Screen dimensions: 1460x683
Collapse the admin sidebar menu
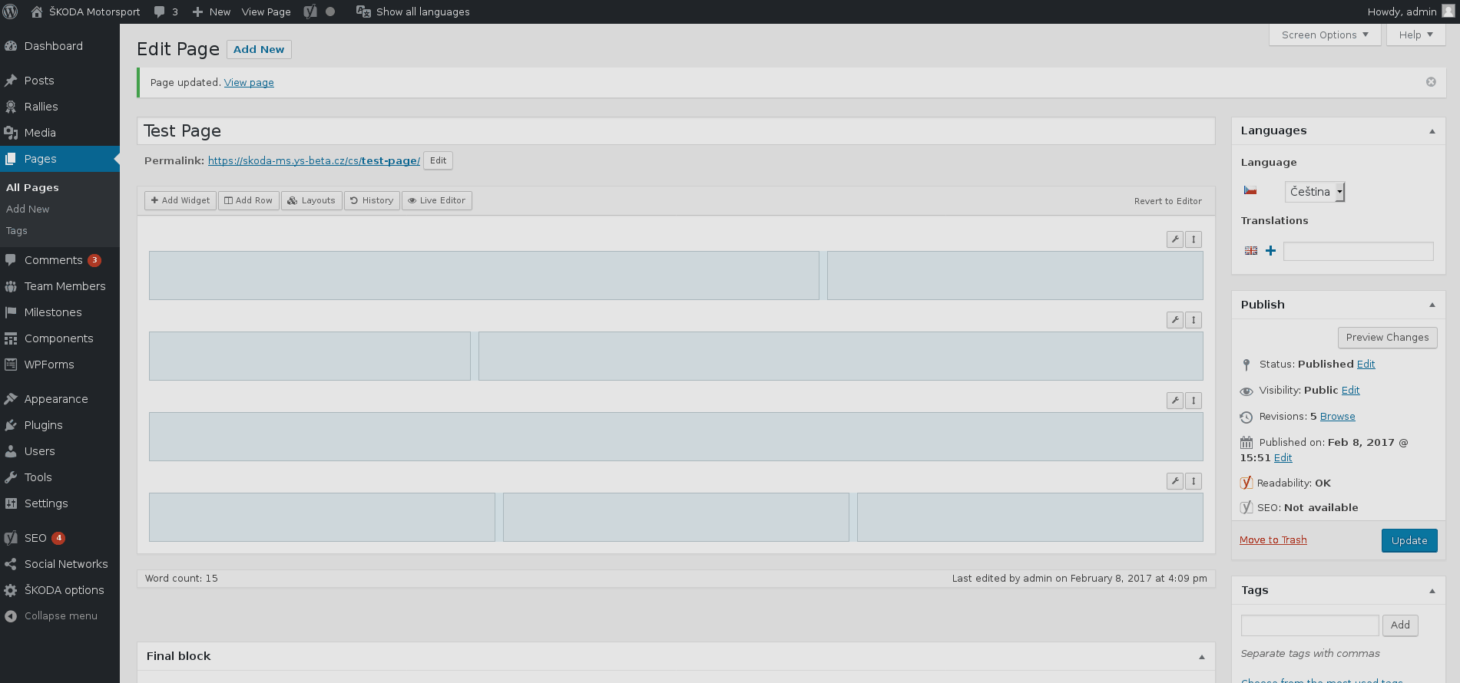pos(60,616)
